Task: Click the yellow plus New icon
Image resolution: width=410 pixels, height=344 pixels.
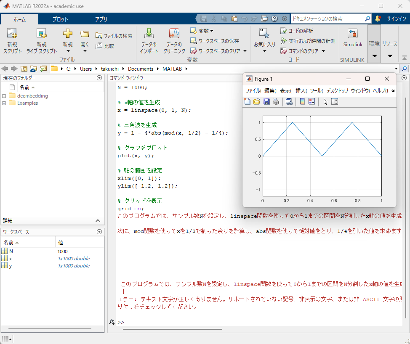Action: tap(68, 34)
